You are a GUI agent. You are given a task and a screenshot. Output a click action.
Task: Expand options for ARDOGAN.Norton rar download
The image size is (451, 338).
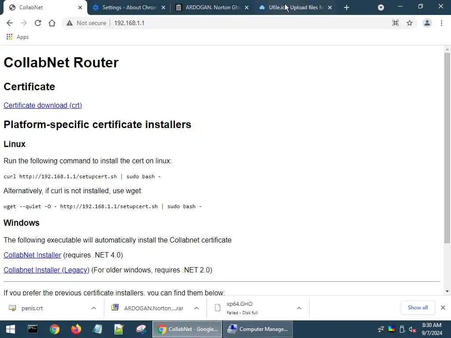[196, 308]
